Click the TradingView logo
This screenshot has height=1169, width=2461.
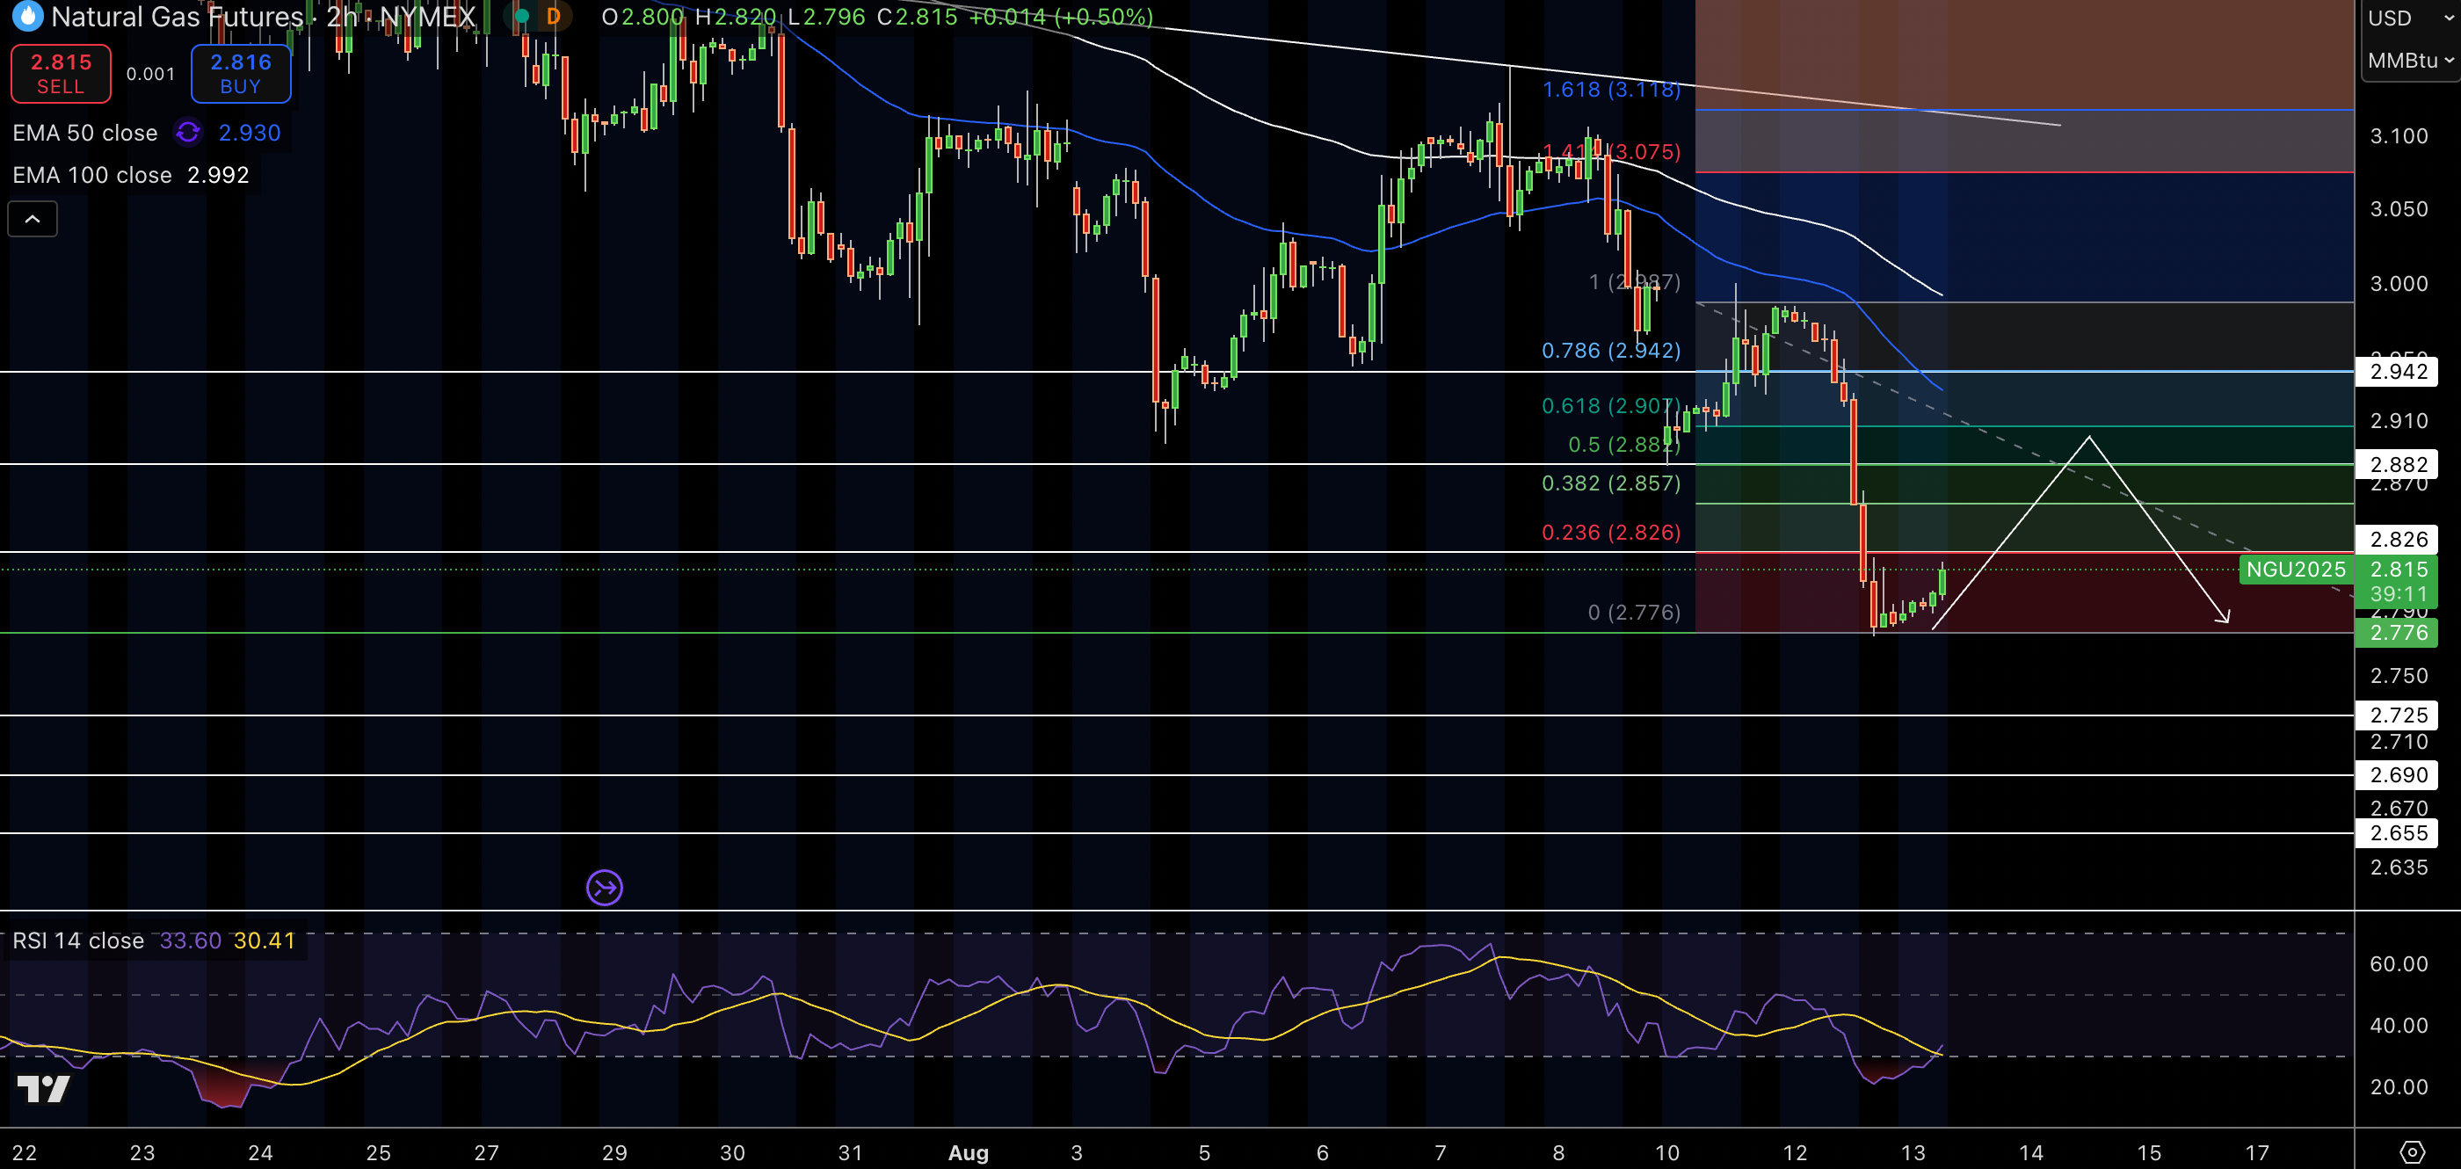[44, 1088]
